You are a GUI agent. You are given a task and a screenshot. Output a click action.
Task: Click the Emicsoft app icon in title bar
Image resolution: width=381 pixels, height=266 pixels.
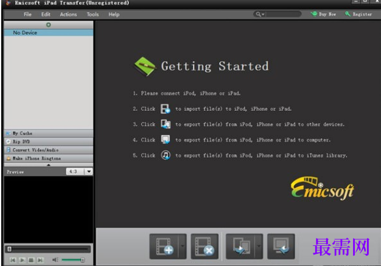(x=9, y=3)
